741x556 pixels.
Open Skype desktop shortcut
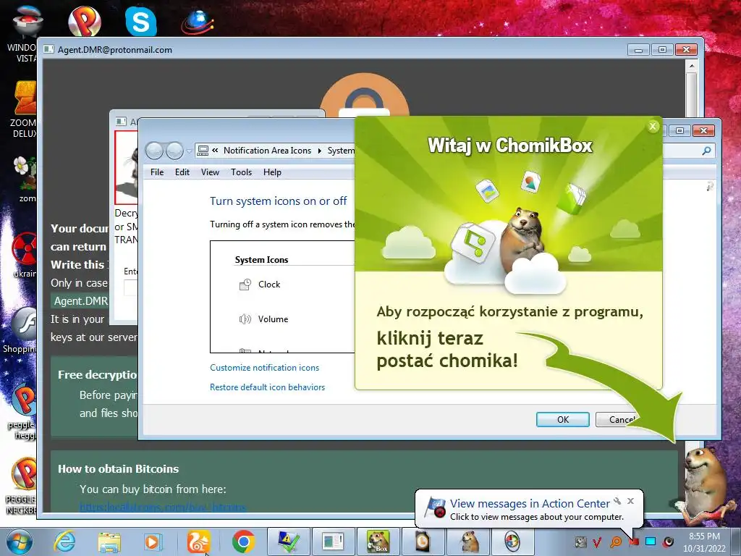coord(141,21)
